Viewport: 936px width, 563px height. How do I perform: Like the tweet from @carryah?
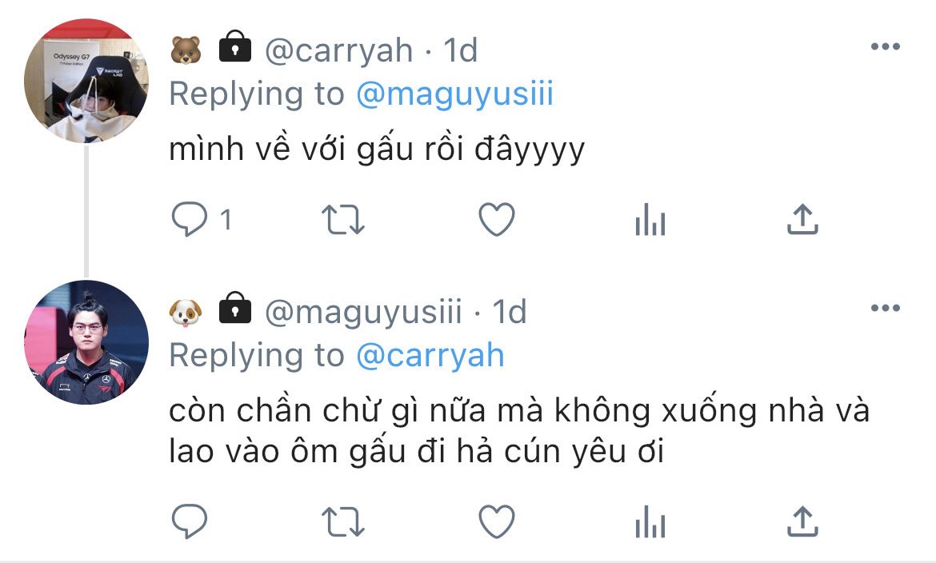497,219
